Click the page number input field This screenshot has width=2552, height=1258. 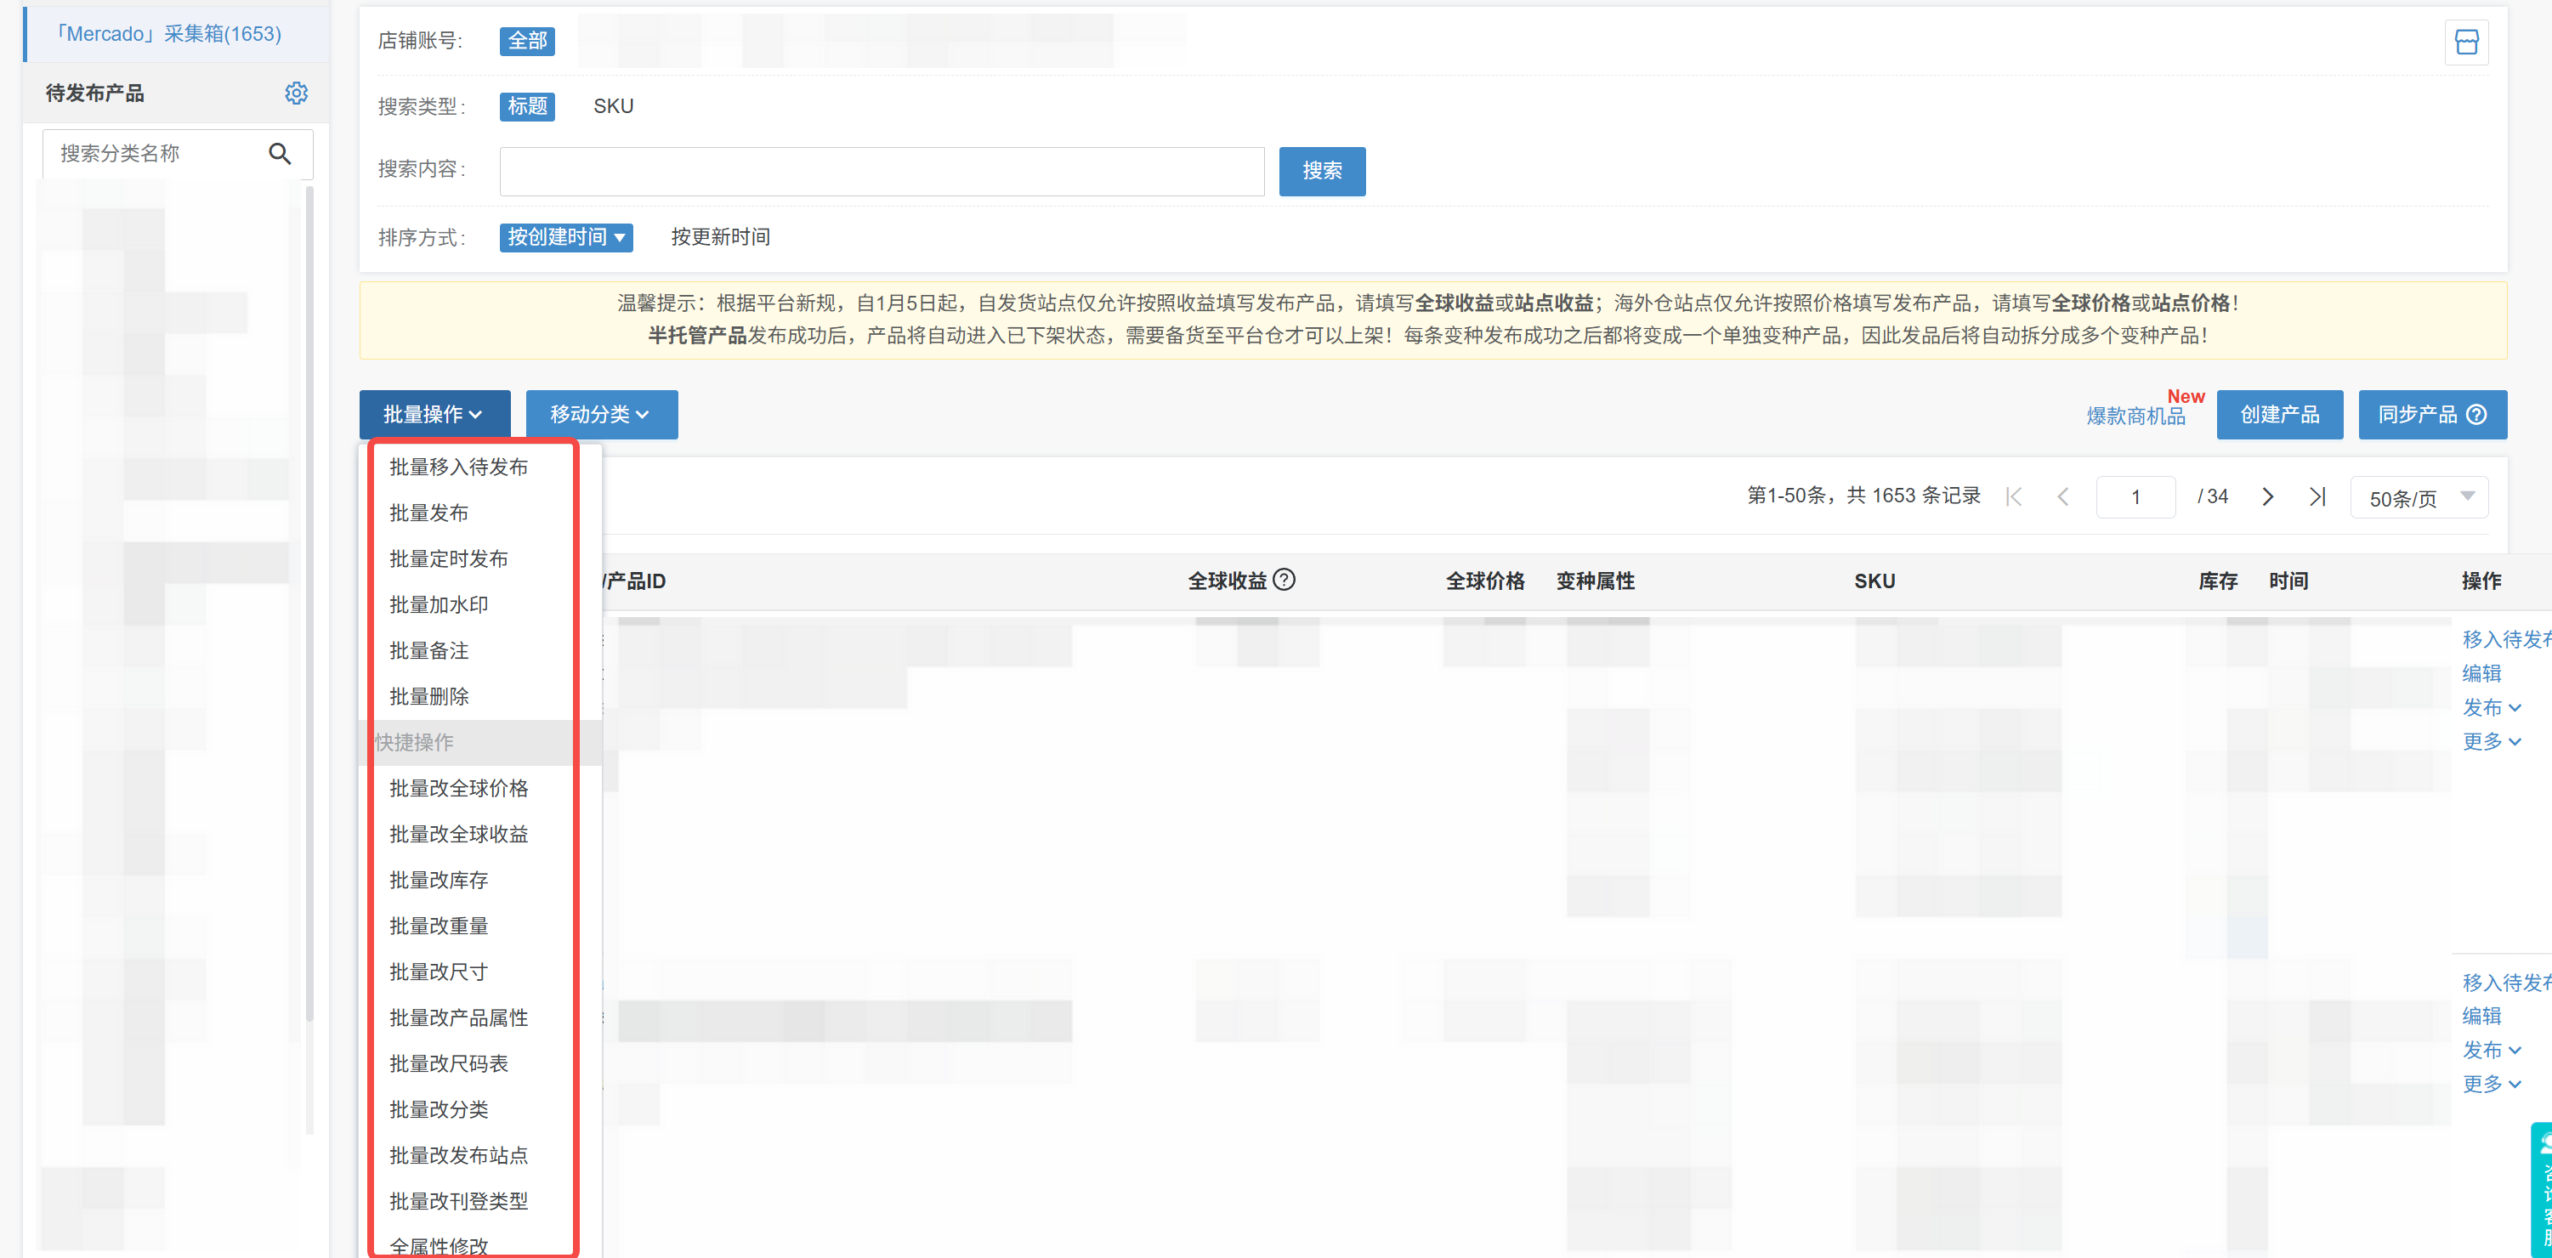(x=2136, y=496)
